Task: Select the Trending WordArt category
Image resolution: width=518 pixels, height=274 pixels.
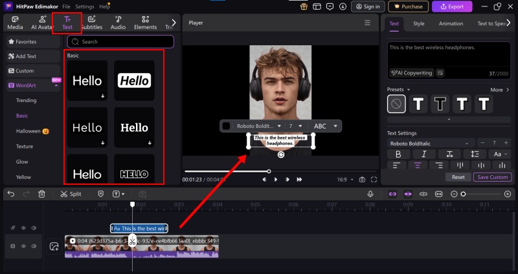Action: (x=26, y=100)
